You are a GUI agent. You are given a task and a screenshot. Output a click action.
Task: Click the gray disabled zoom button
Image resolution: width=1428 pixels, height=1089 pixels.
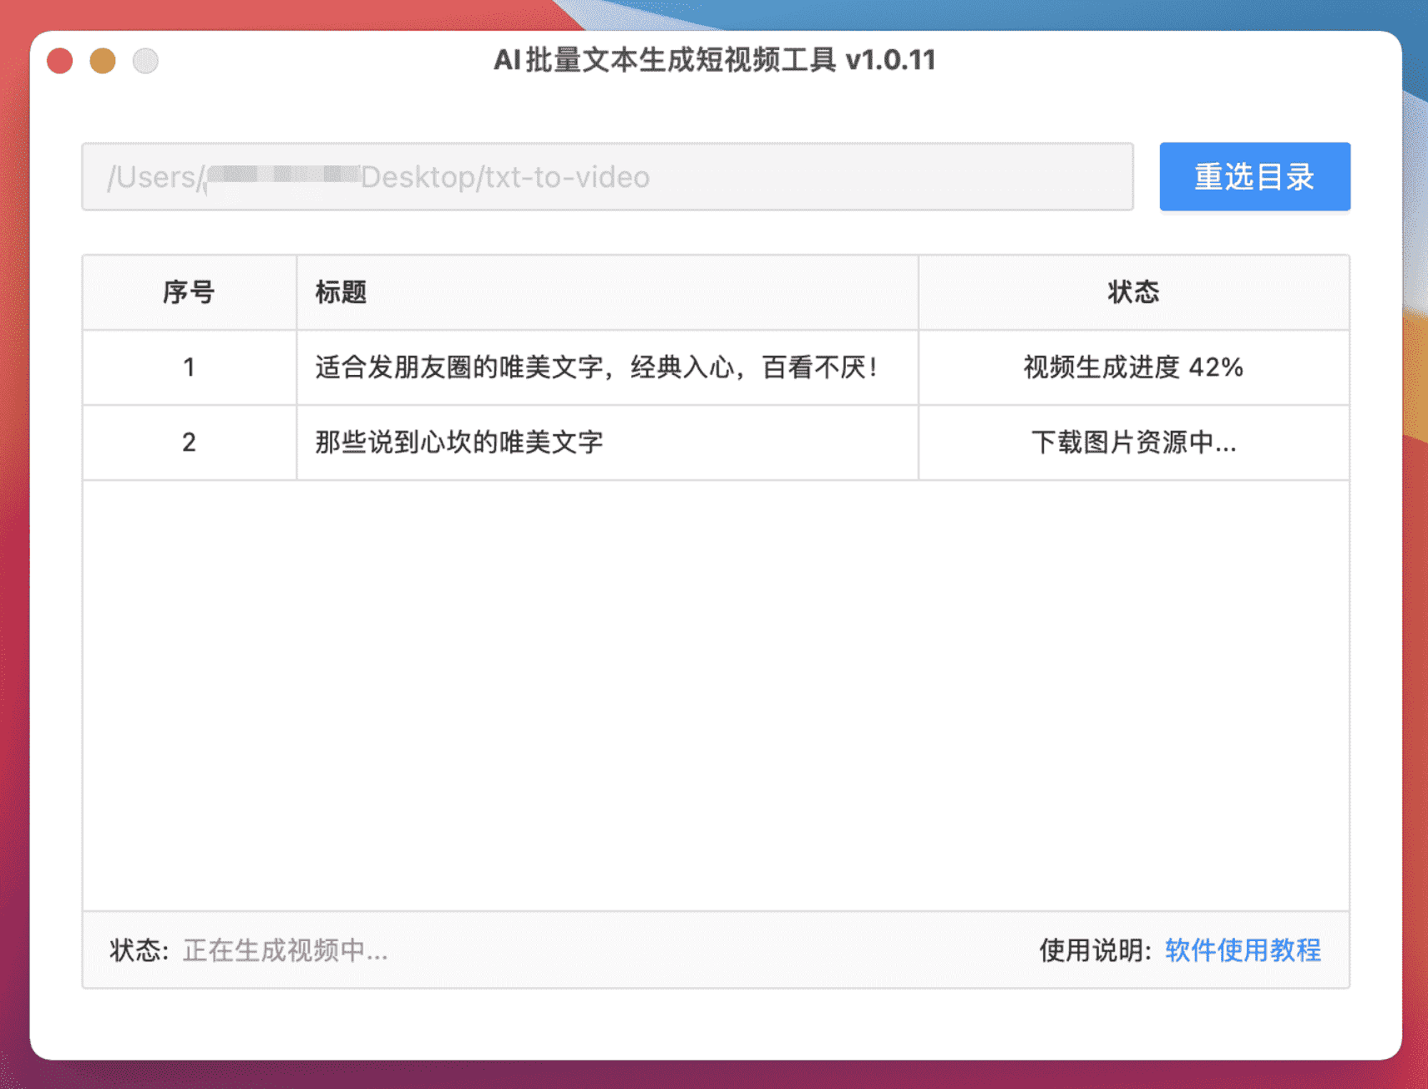tap(146, 61)
